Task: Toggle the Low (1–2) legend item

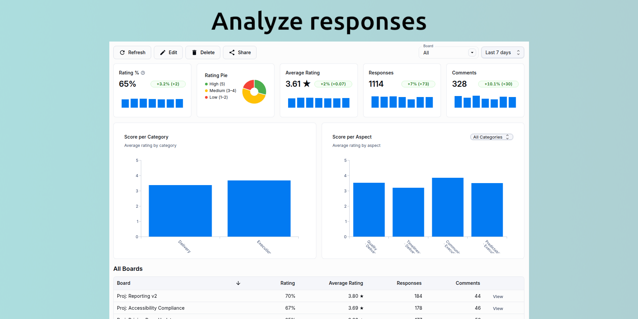Action: (216, 97)
